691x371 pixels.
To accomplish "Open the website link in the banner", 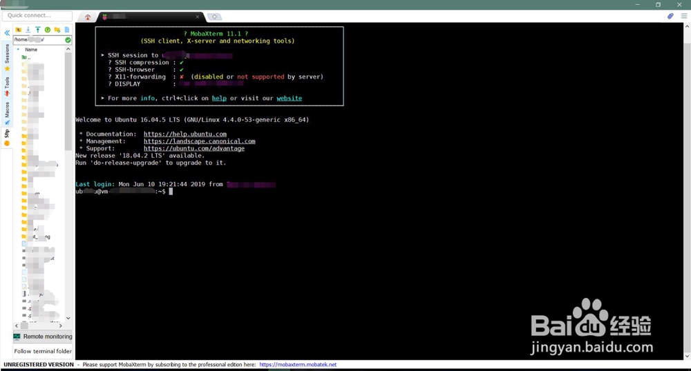I will [289, 99].
